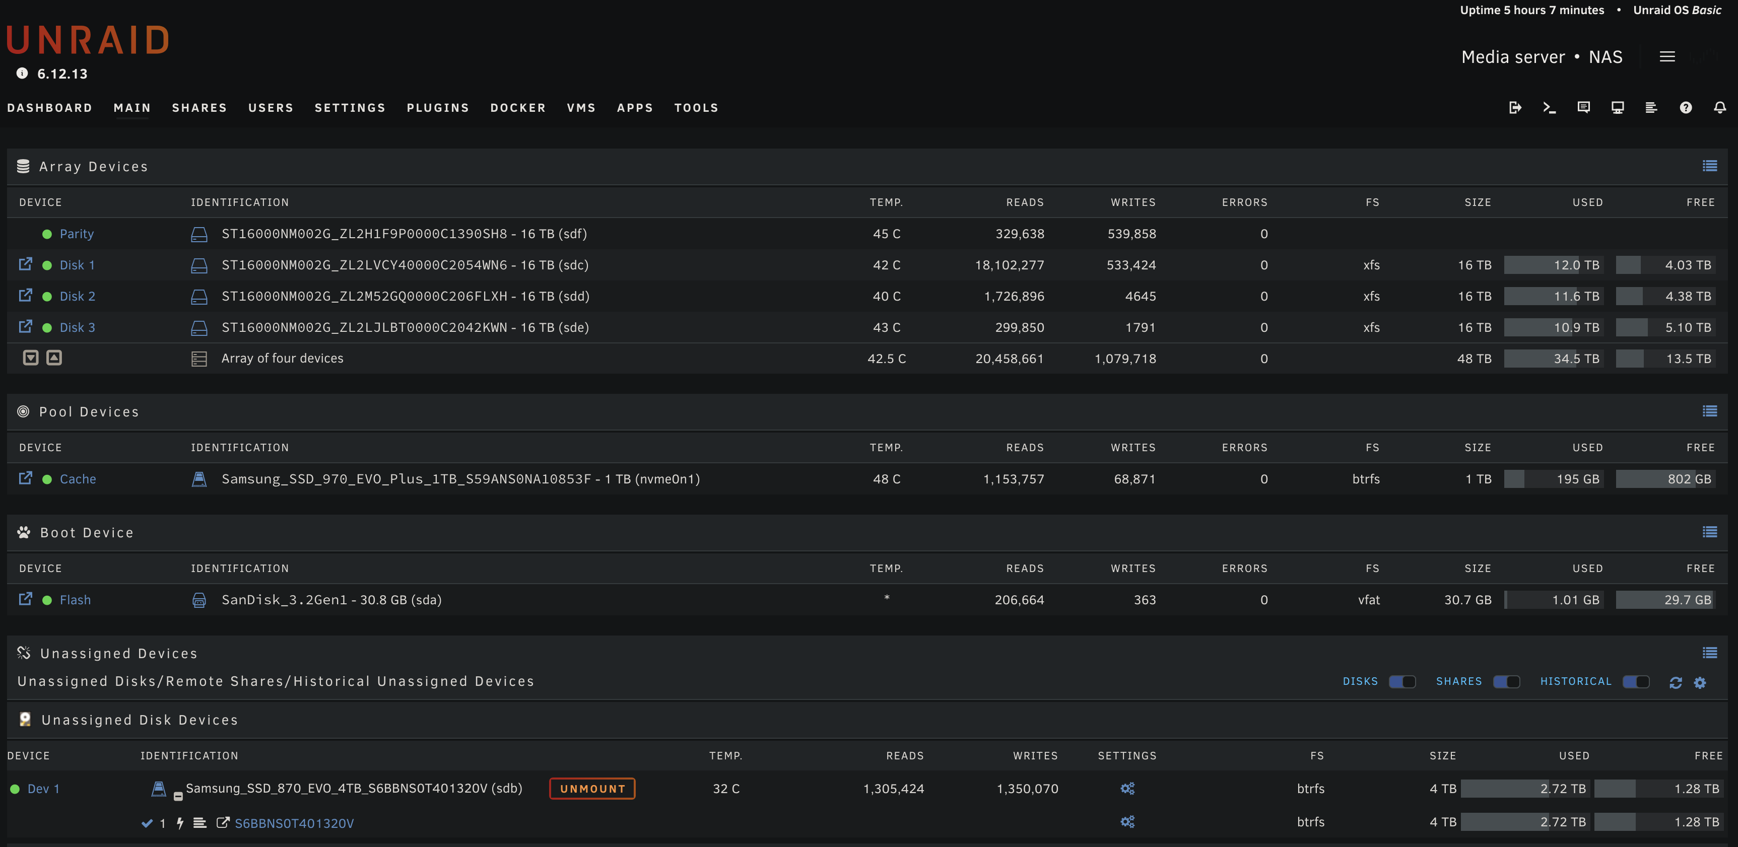Image resolution: width=1738 pixels, height=847 pixels.
Task: Open the Parity device link
Action: (76, 234)
